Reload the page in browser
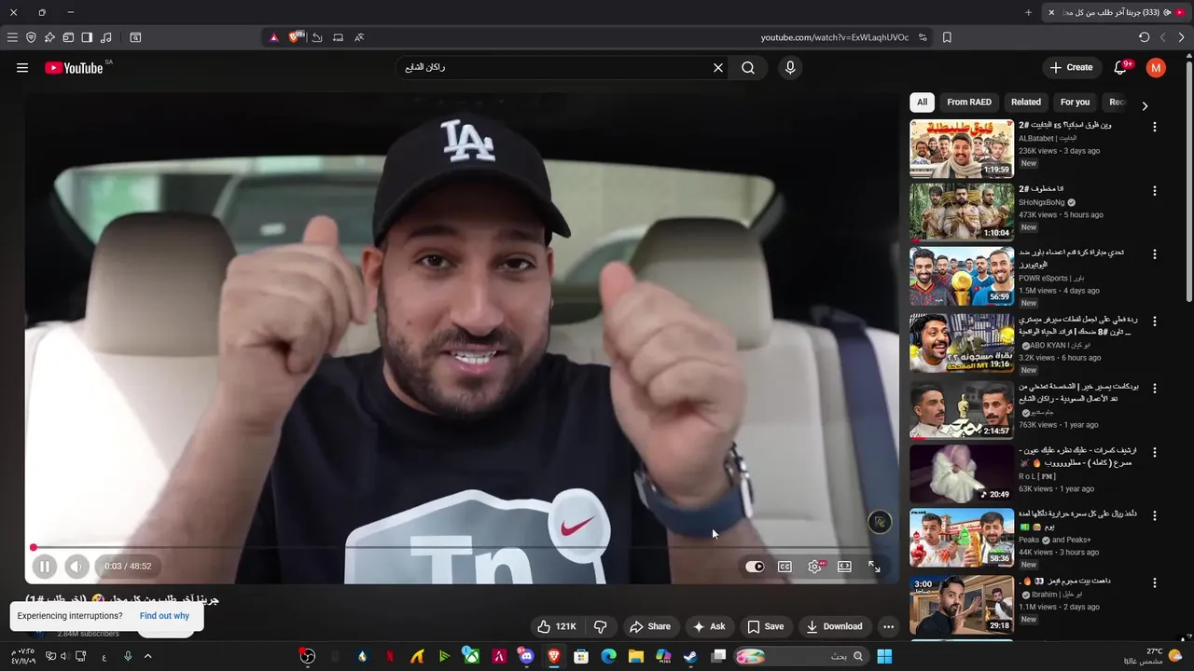The width and height of the screenshot is (1194, 671). tap(1144, 37)
